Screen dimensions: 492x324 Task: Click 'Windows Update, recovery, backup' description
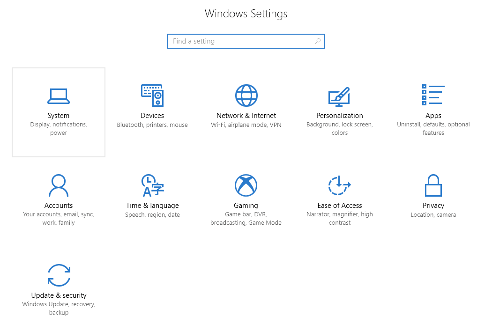point(59,309)
